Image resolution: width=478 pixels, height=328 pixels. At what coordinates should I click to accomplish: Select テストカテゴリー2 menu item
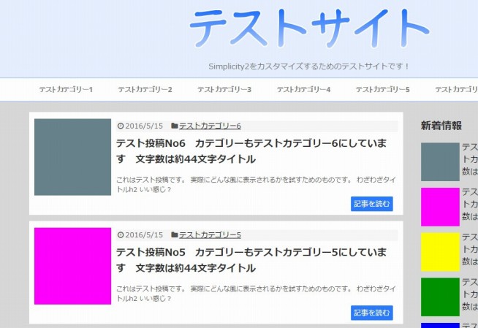point(145,90)
